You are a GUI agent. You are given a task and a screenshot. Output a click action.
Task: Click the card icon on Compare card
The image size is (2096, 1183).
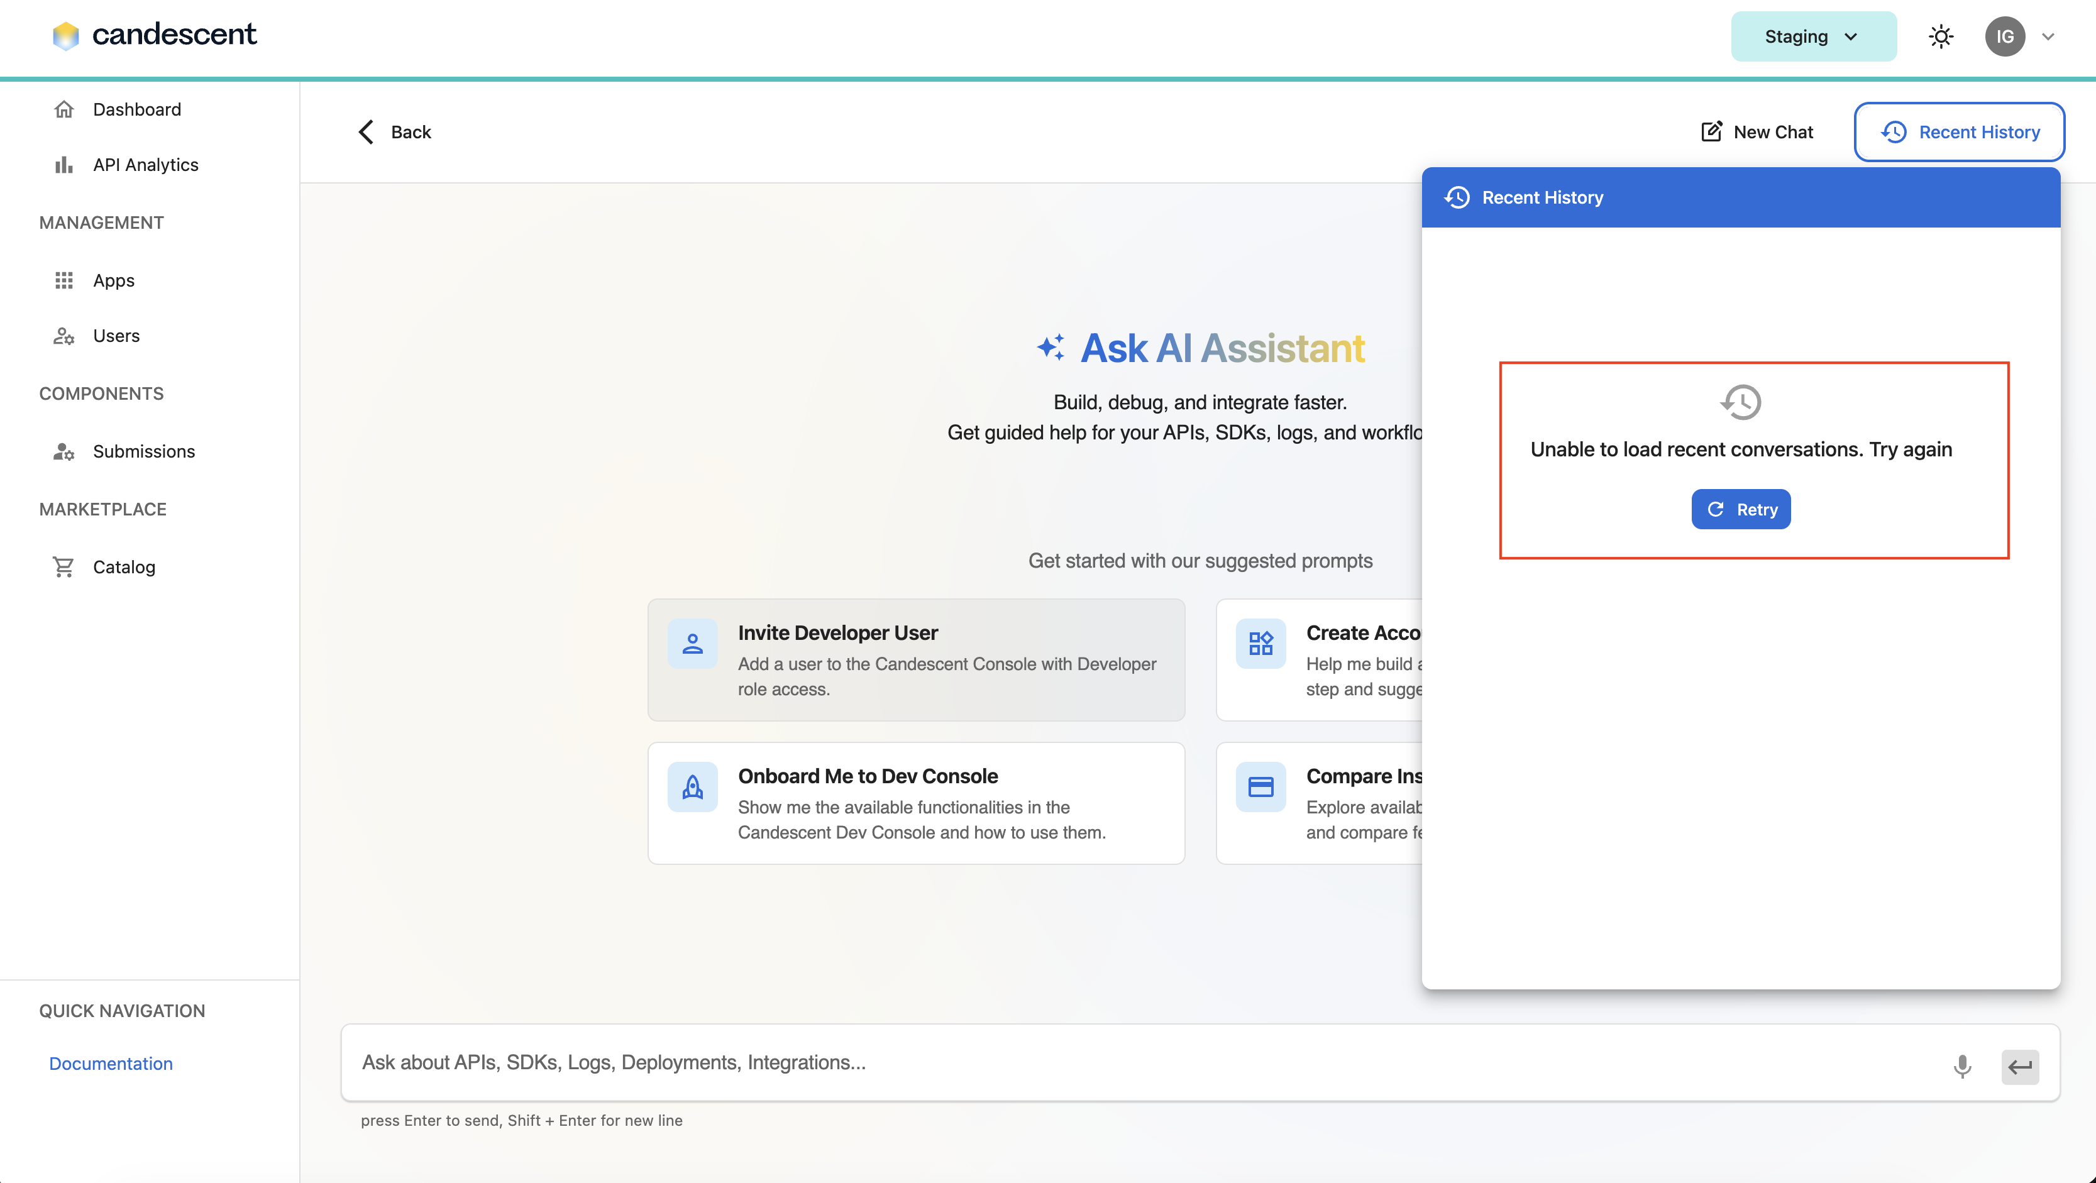coord(1260,787)
